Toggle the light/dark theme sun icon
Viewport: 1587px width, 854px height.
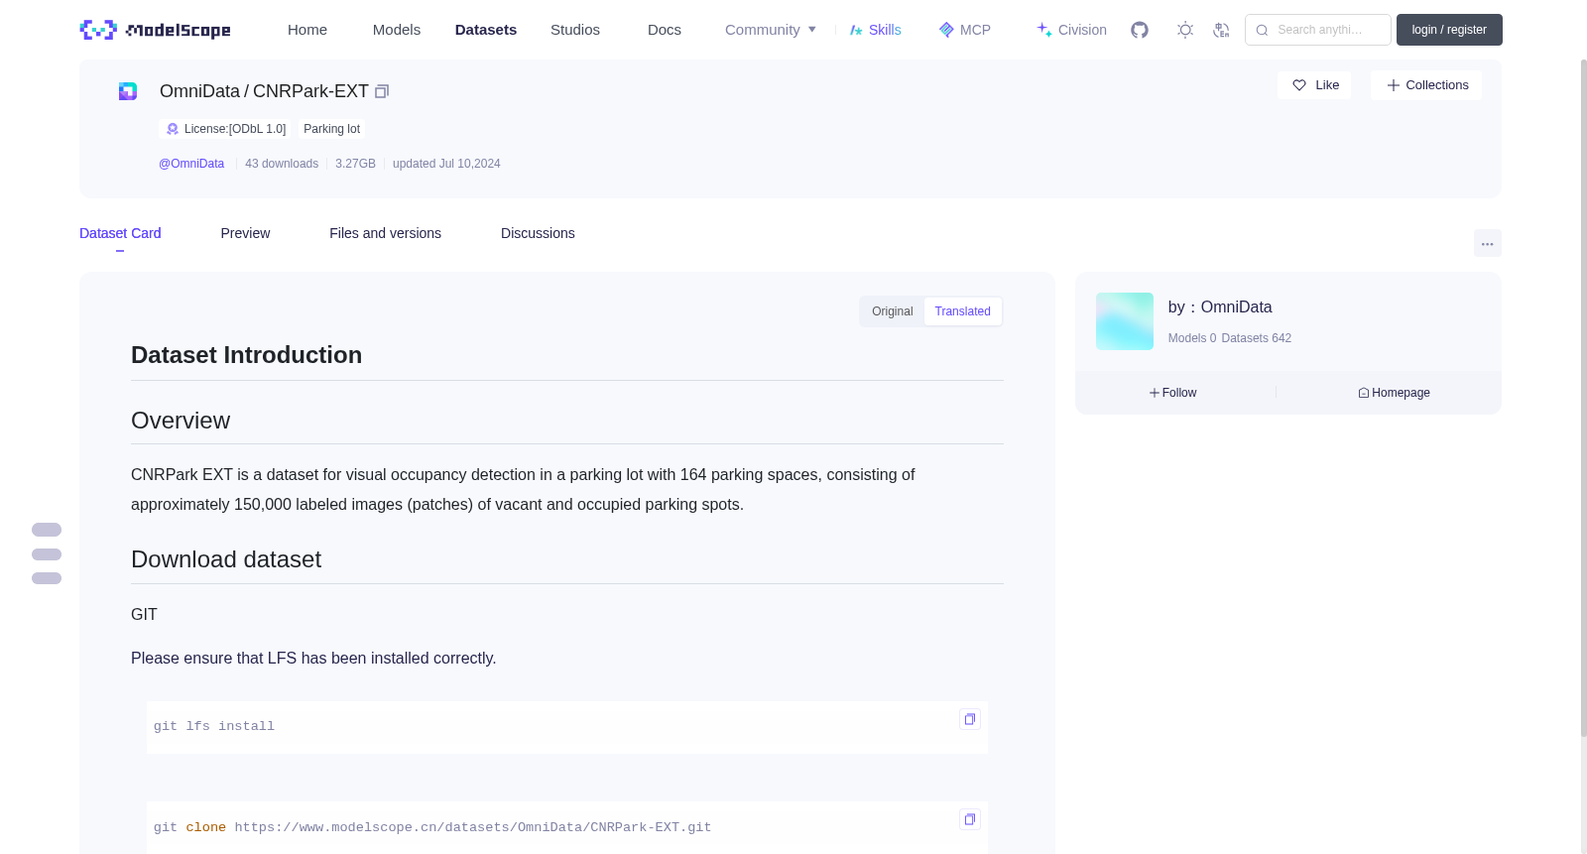point(1185,30)
